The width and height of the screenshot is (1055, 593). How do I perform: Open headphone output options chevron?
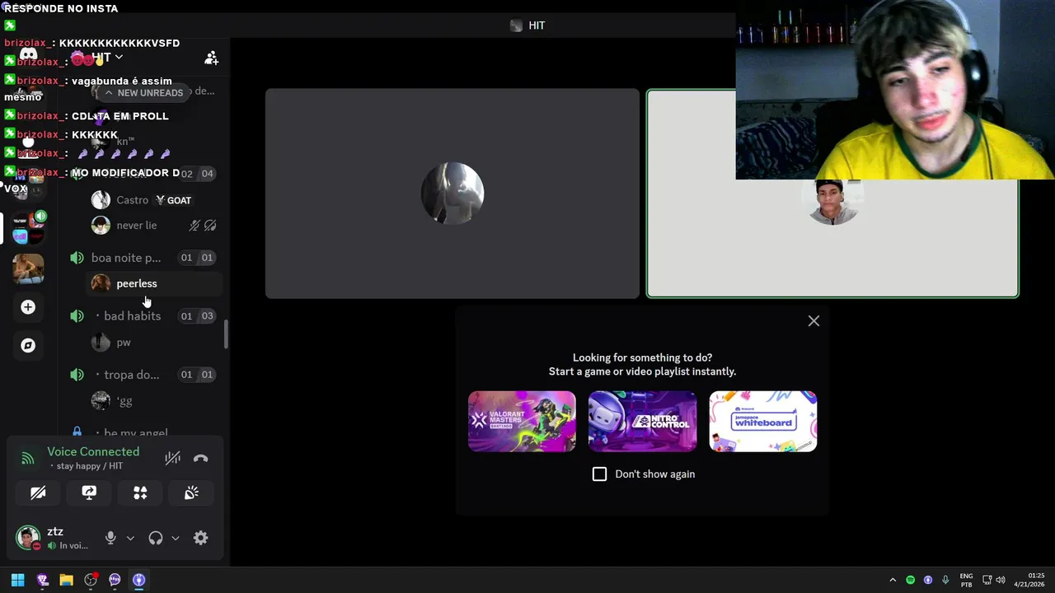tap(175, 539)
